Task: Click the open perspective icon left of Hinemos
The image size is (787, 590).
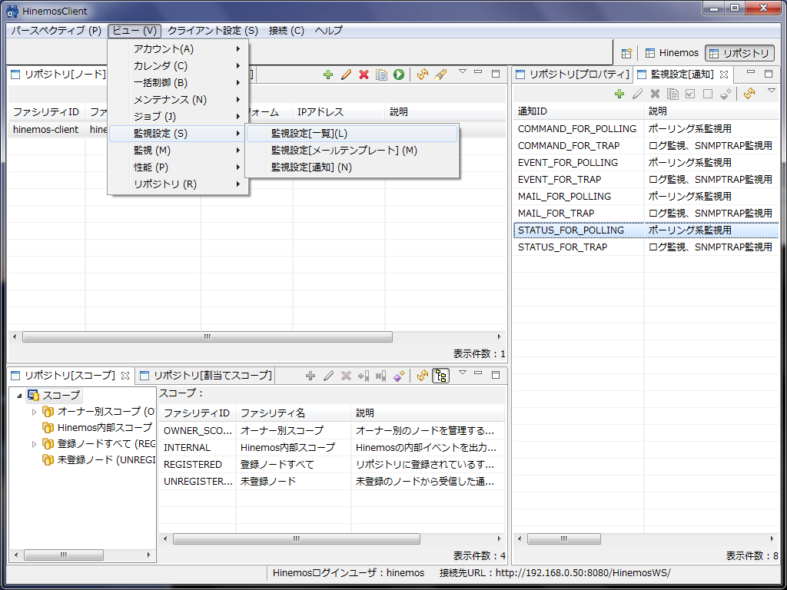Action: 626,53
